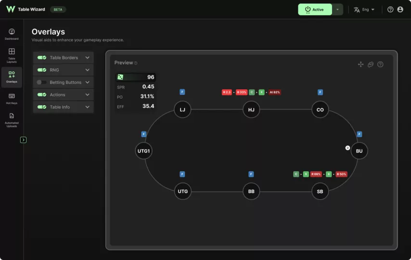Click the move arrows icon in Preview

point(360,64)
